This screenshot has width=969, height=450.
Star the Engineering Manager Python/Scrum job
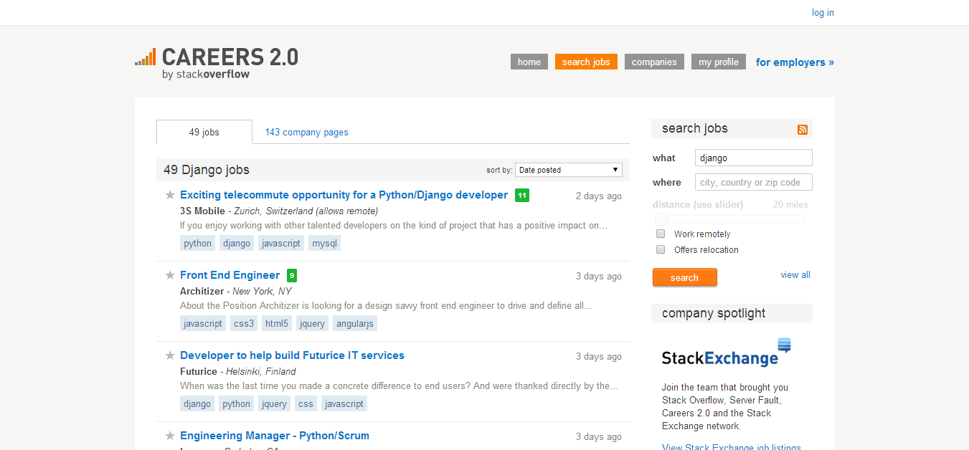(x=170, y=436)
